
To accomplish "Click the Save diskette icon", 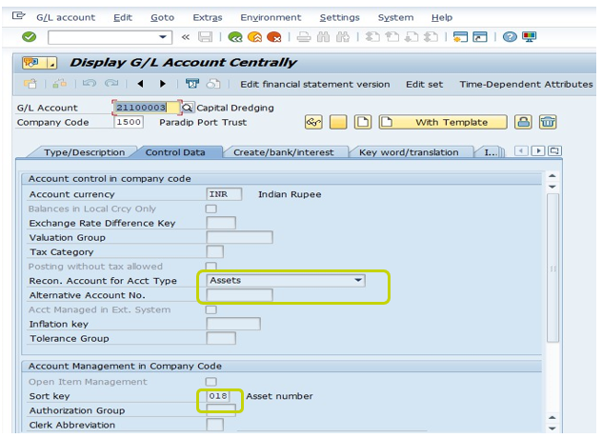I will coord(205,37).
